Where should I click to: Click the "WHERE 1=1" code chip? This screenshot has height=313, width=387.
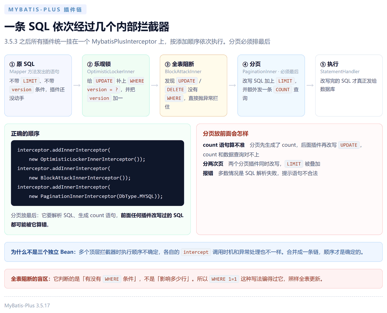[224, 279]
